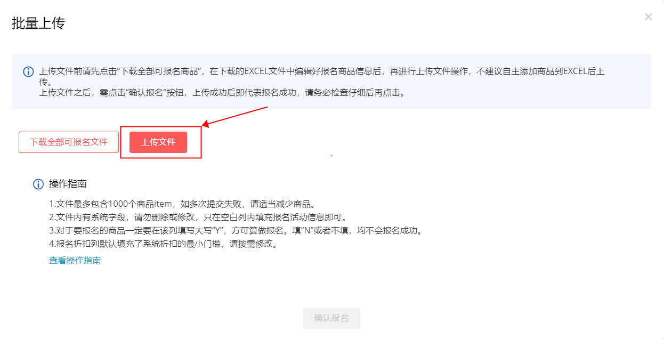Click the banner sentence starting 上传文件前请先点击
Viewport: 664px width, 339px height.
(322, 76)
